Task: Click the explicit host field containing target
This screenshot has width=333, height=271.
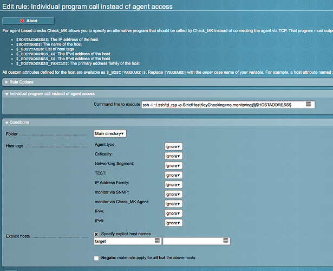Action: (128, 241)
